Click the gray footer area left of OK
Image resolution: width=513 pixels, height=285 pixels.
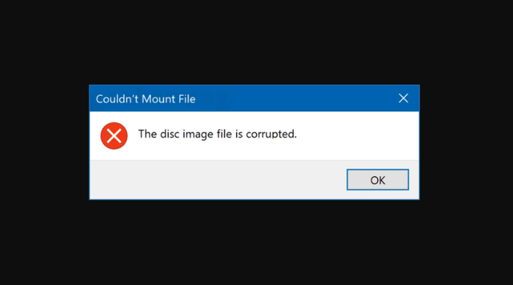(218, 179)
